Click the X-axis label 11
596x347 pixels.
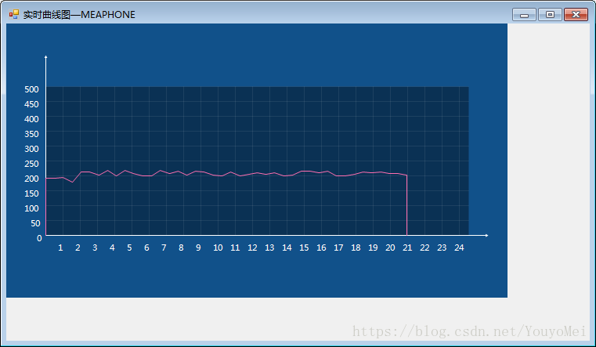(x=235, y=248)
